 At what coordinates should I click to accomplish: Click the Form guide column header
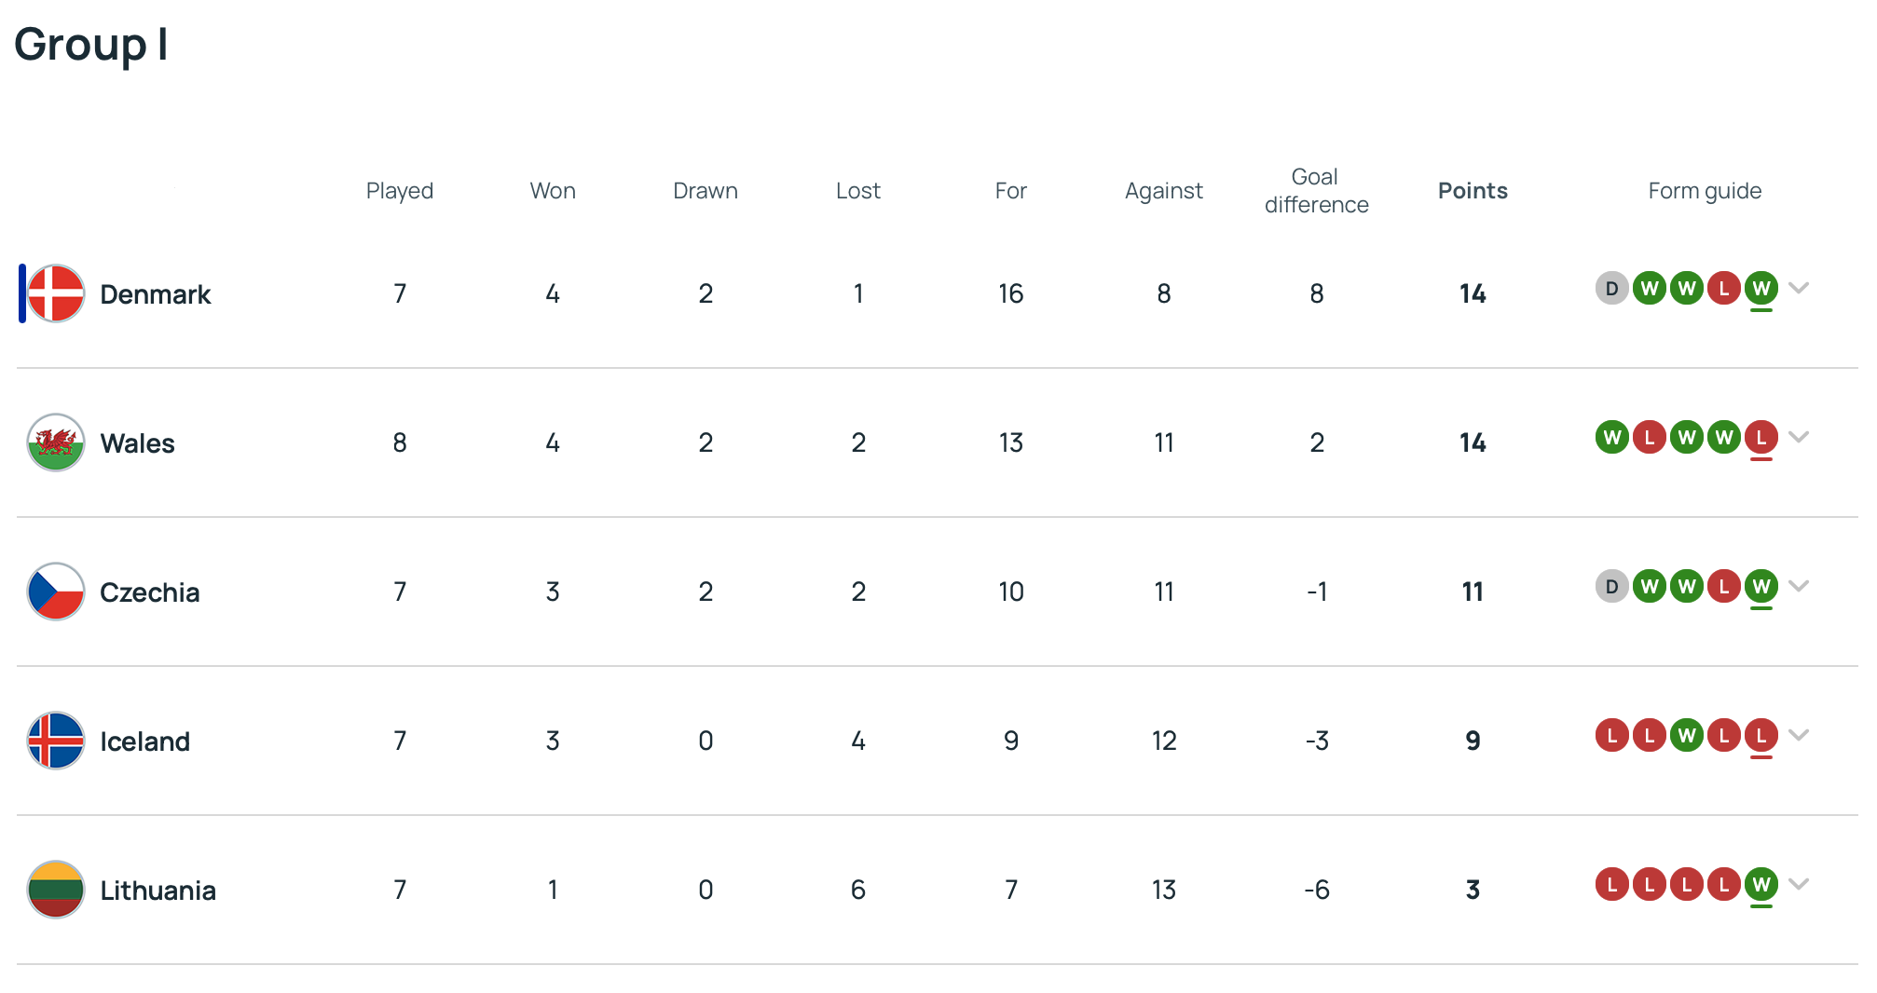[1705, 191]
